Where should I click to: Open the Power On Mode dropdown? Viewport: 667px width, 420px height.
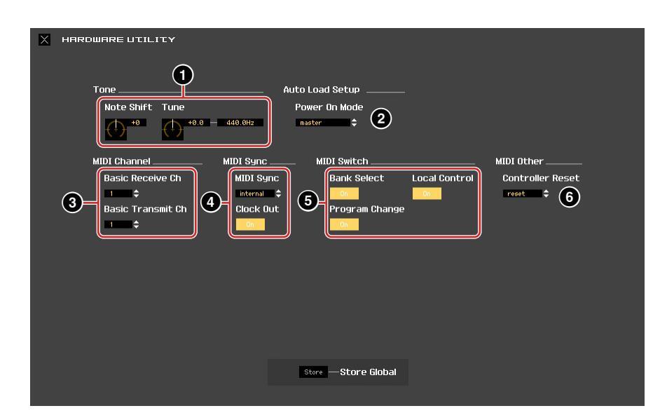click(322, 123)
